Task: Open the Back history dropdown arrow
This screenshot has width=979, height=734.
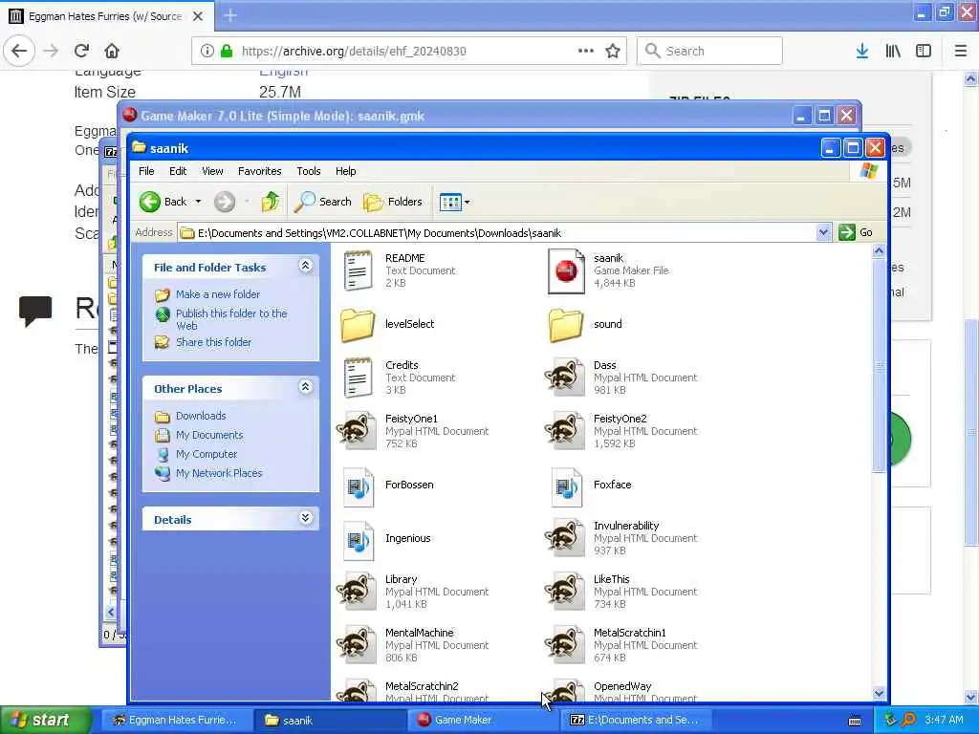Action: pyautogui.click(x=198, y=202)
